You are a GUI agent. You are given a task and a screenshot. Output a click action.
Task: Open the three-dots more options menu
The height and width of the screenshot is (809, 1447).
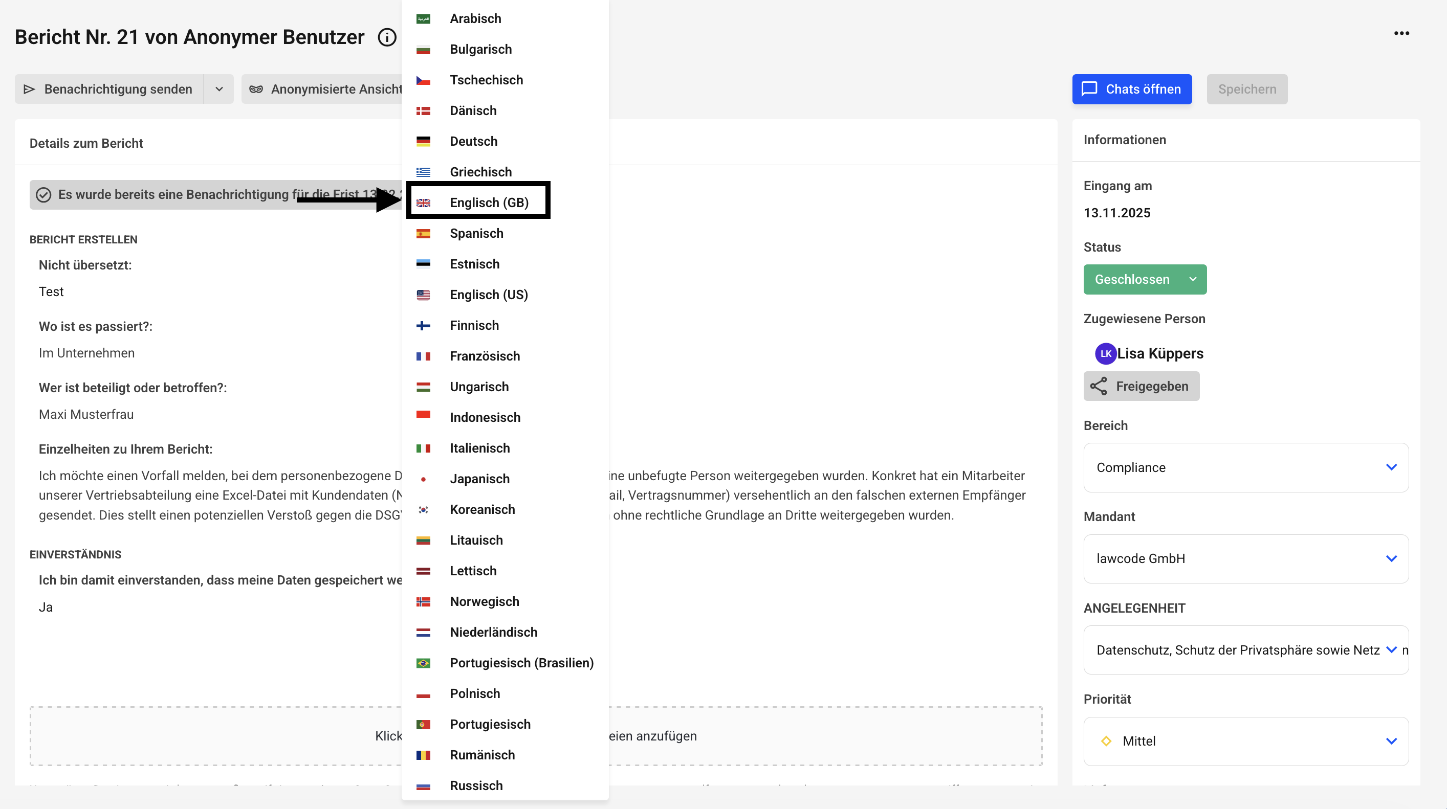(1401, 33)
